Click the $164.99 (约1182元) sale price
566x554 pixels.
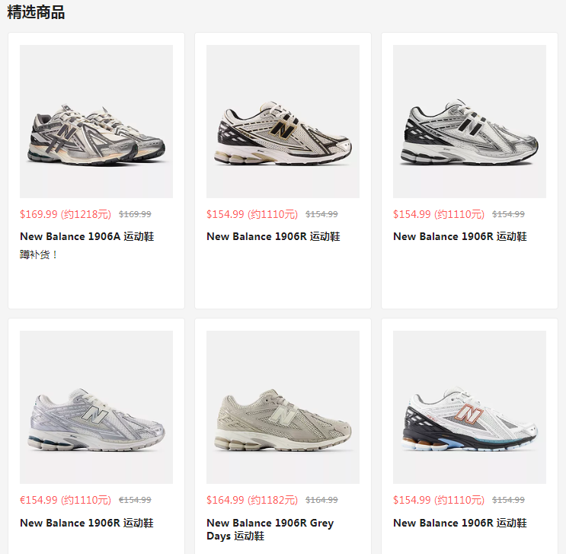(252, 500)
